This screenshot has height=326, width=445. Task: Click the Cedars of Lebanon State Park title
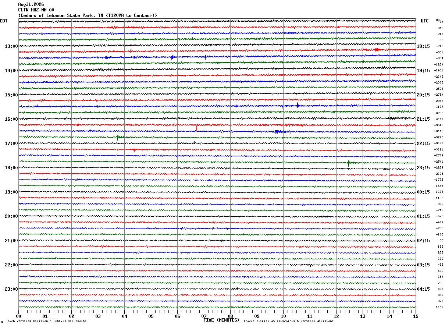(88, 15)
